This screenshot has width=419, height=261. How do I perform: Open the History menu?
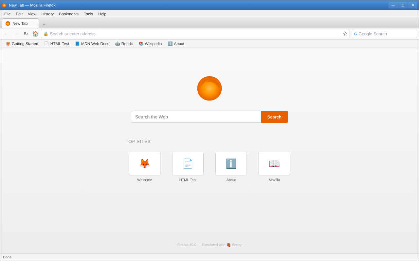(x=47, y=14)
